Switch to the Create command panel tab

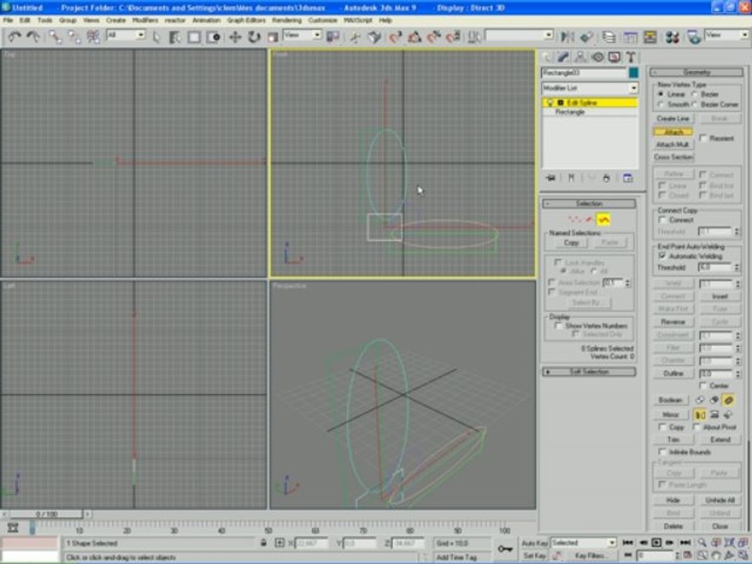point(548,57)
